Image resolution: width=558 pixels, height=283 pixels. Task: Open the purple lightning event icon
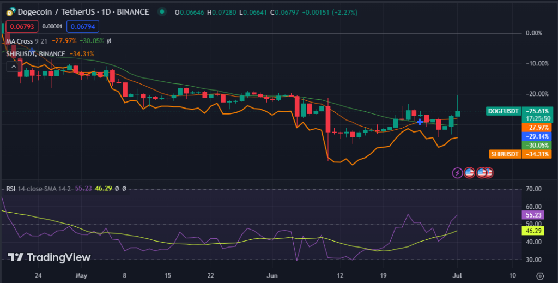(457, 173)
